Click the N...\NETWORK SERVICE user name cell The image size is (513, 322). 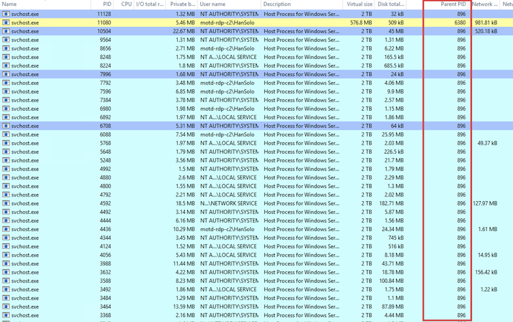228,203
